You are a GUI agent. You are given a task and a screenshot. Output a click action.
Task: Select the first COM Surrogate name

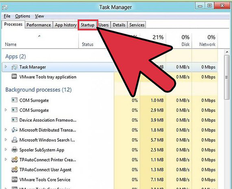(34, 100)
